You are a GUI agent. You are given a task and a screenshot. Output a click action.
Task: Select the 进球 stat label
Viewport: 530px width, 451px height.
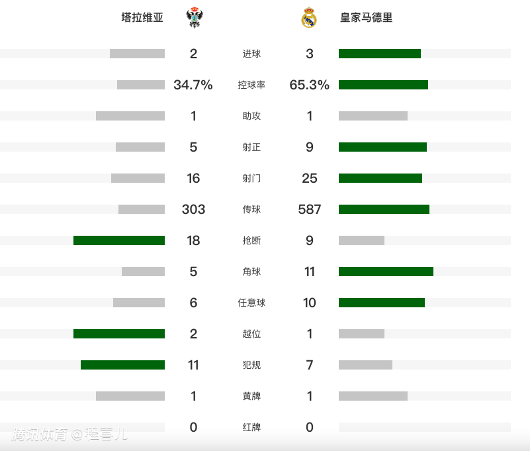(251, 54)
